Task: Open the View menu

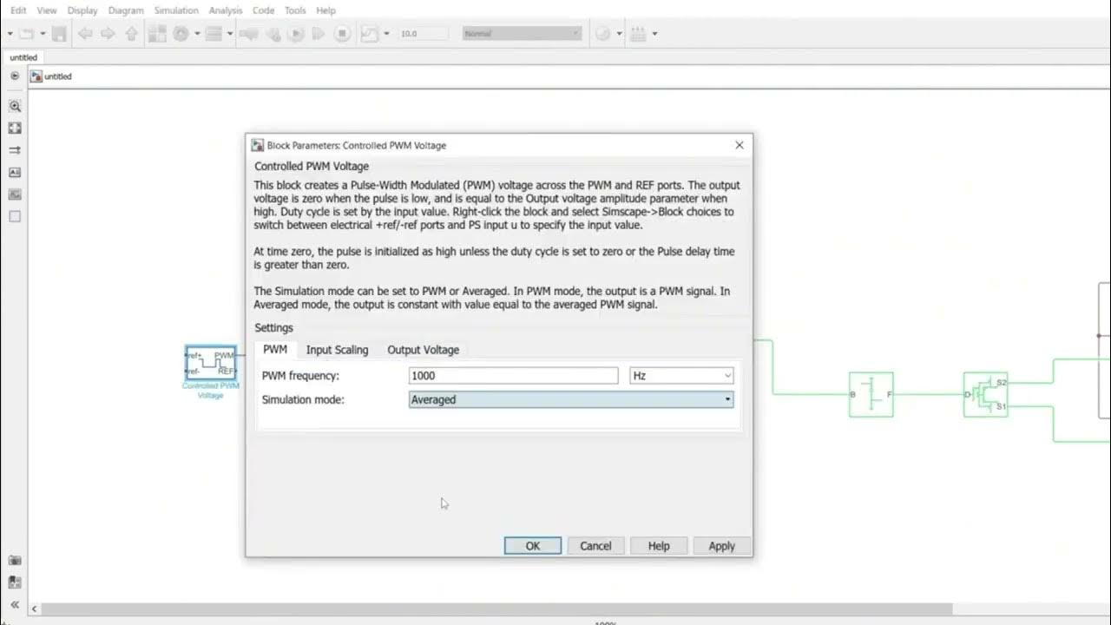Action: pos(47,10)
